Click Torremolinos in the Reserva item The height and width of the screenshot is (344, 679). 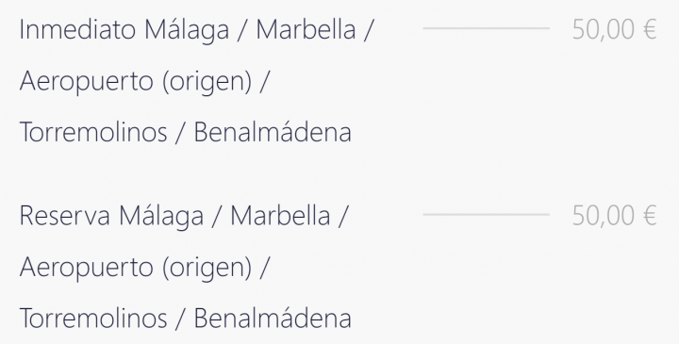tap(93, 318)
